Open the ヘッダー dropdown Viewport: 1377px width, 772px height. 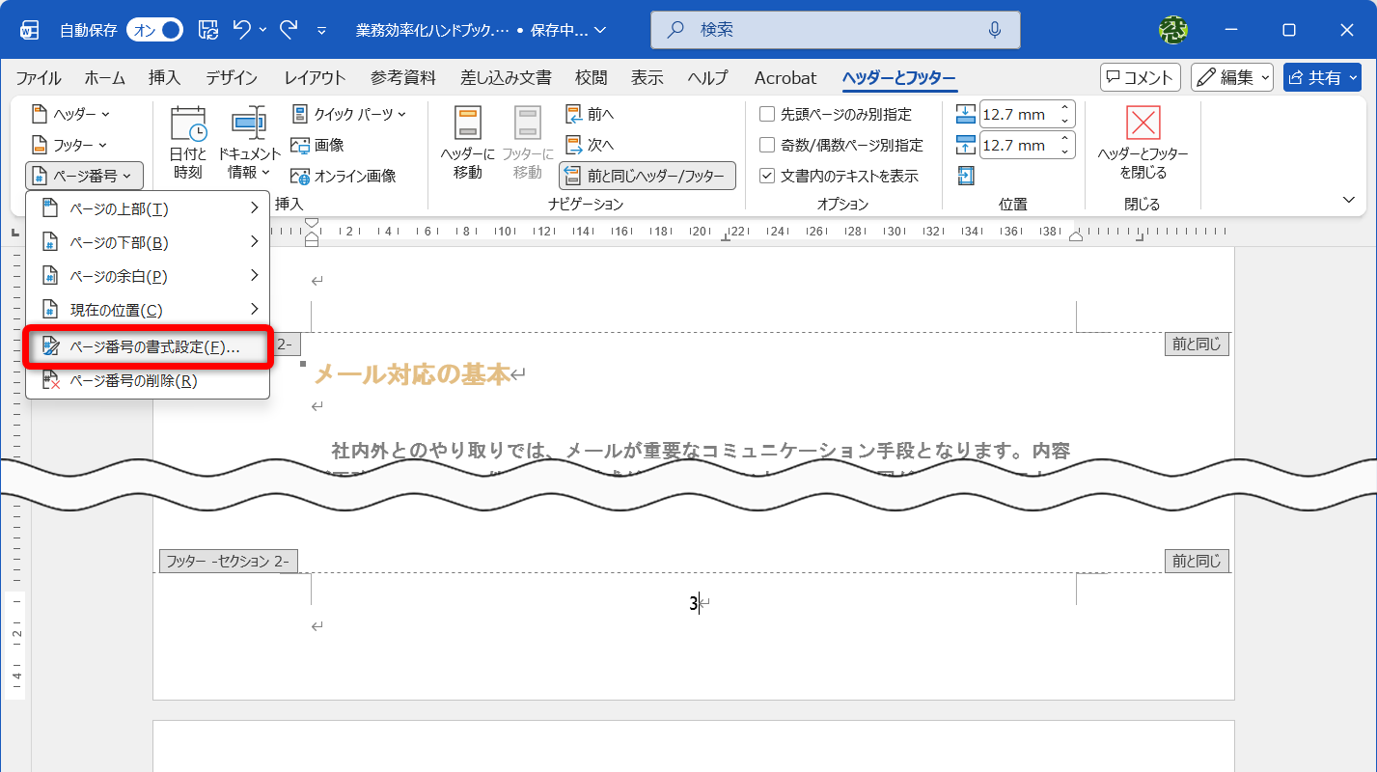[x=70, y=114]
